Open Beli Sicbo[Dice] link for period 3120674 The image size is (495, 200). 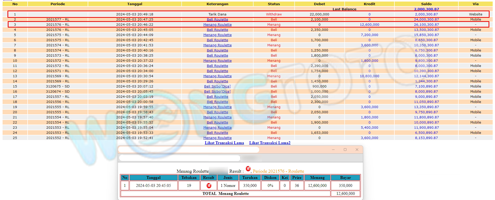[217, 92]
